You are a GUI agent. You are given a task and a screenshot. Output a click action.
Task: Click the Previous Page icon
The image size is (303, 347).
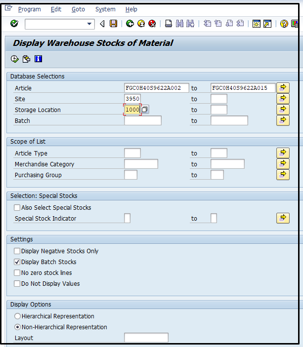(218, 24)
